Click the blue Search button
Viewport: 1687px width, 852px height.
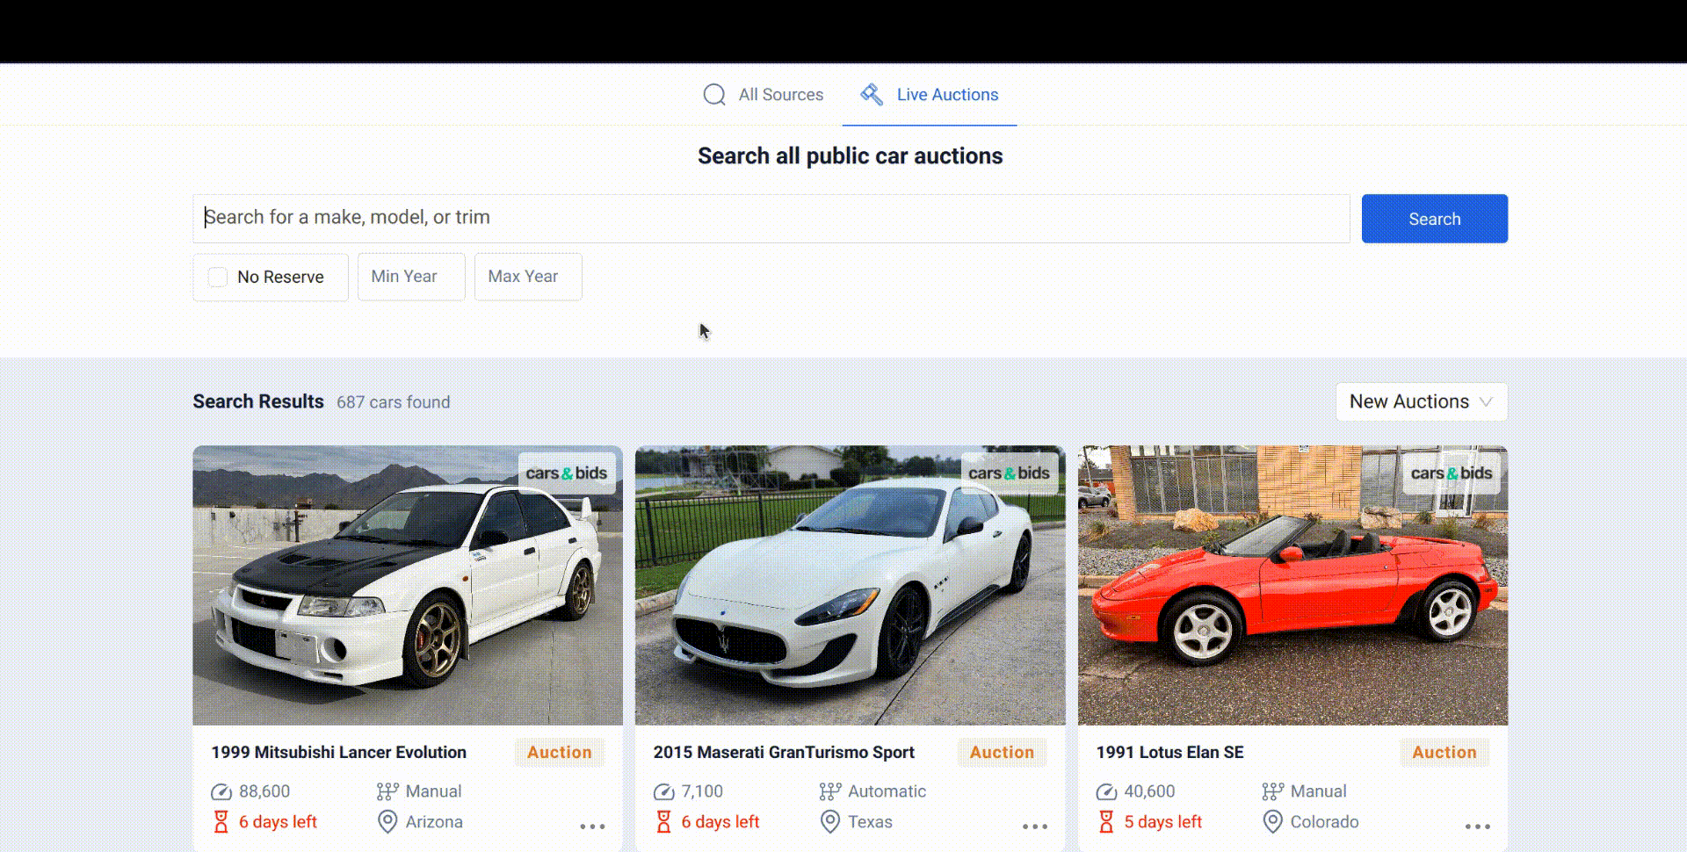[x=1435, y=219]
